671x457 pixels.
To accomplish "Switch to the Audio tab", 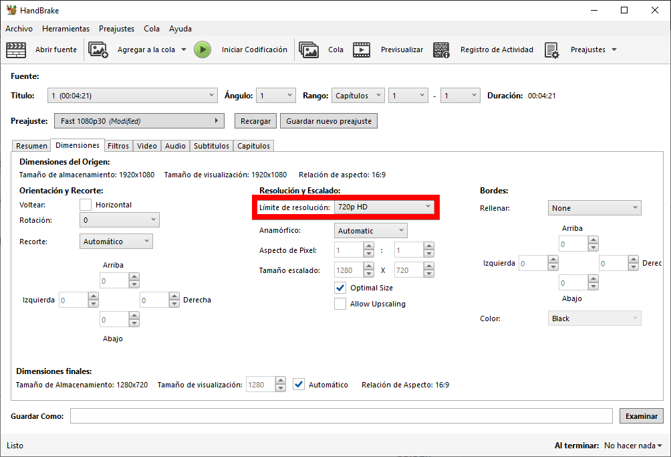I will (x=176, y=146).
